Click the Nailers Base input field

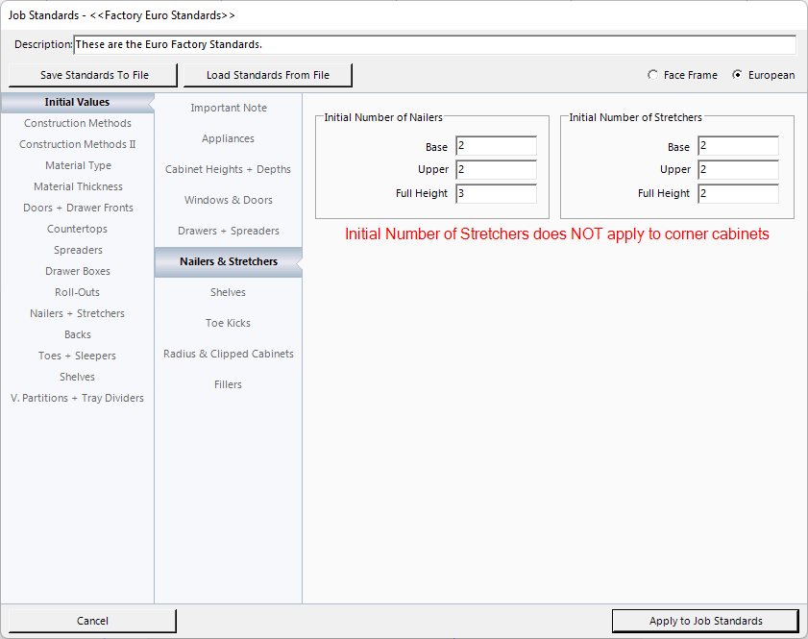point(496,146)
